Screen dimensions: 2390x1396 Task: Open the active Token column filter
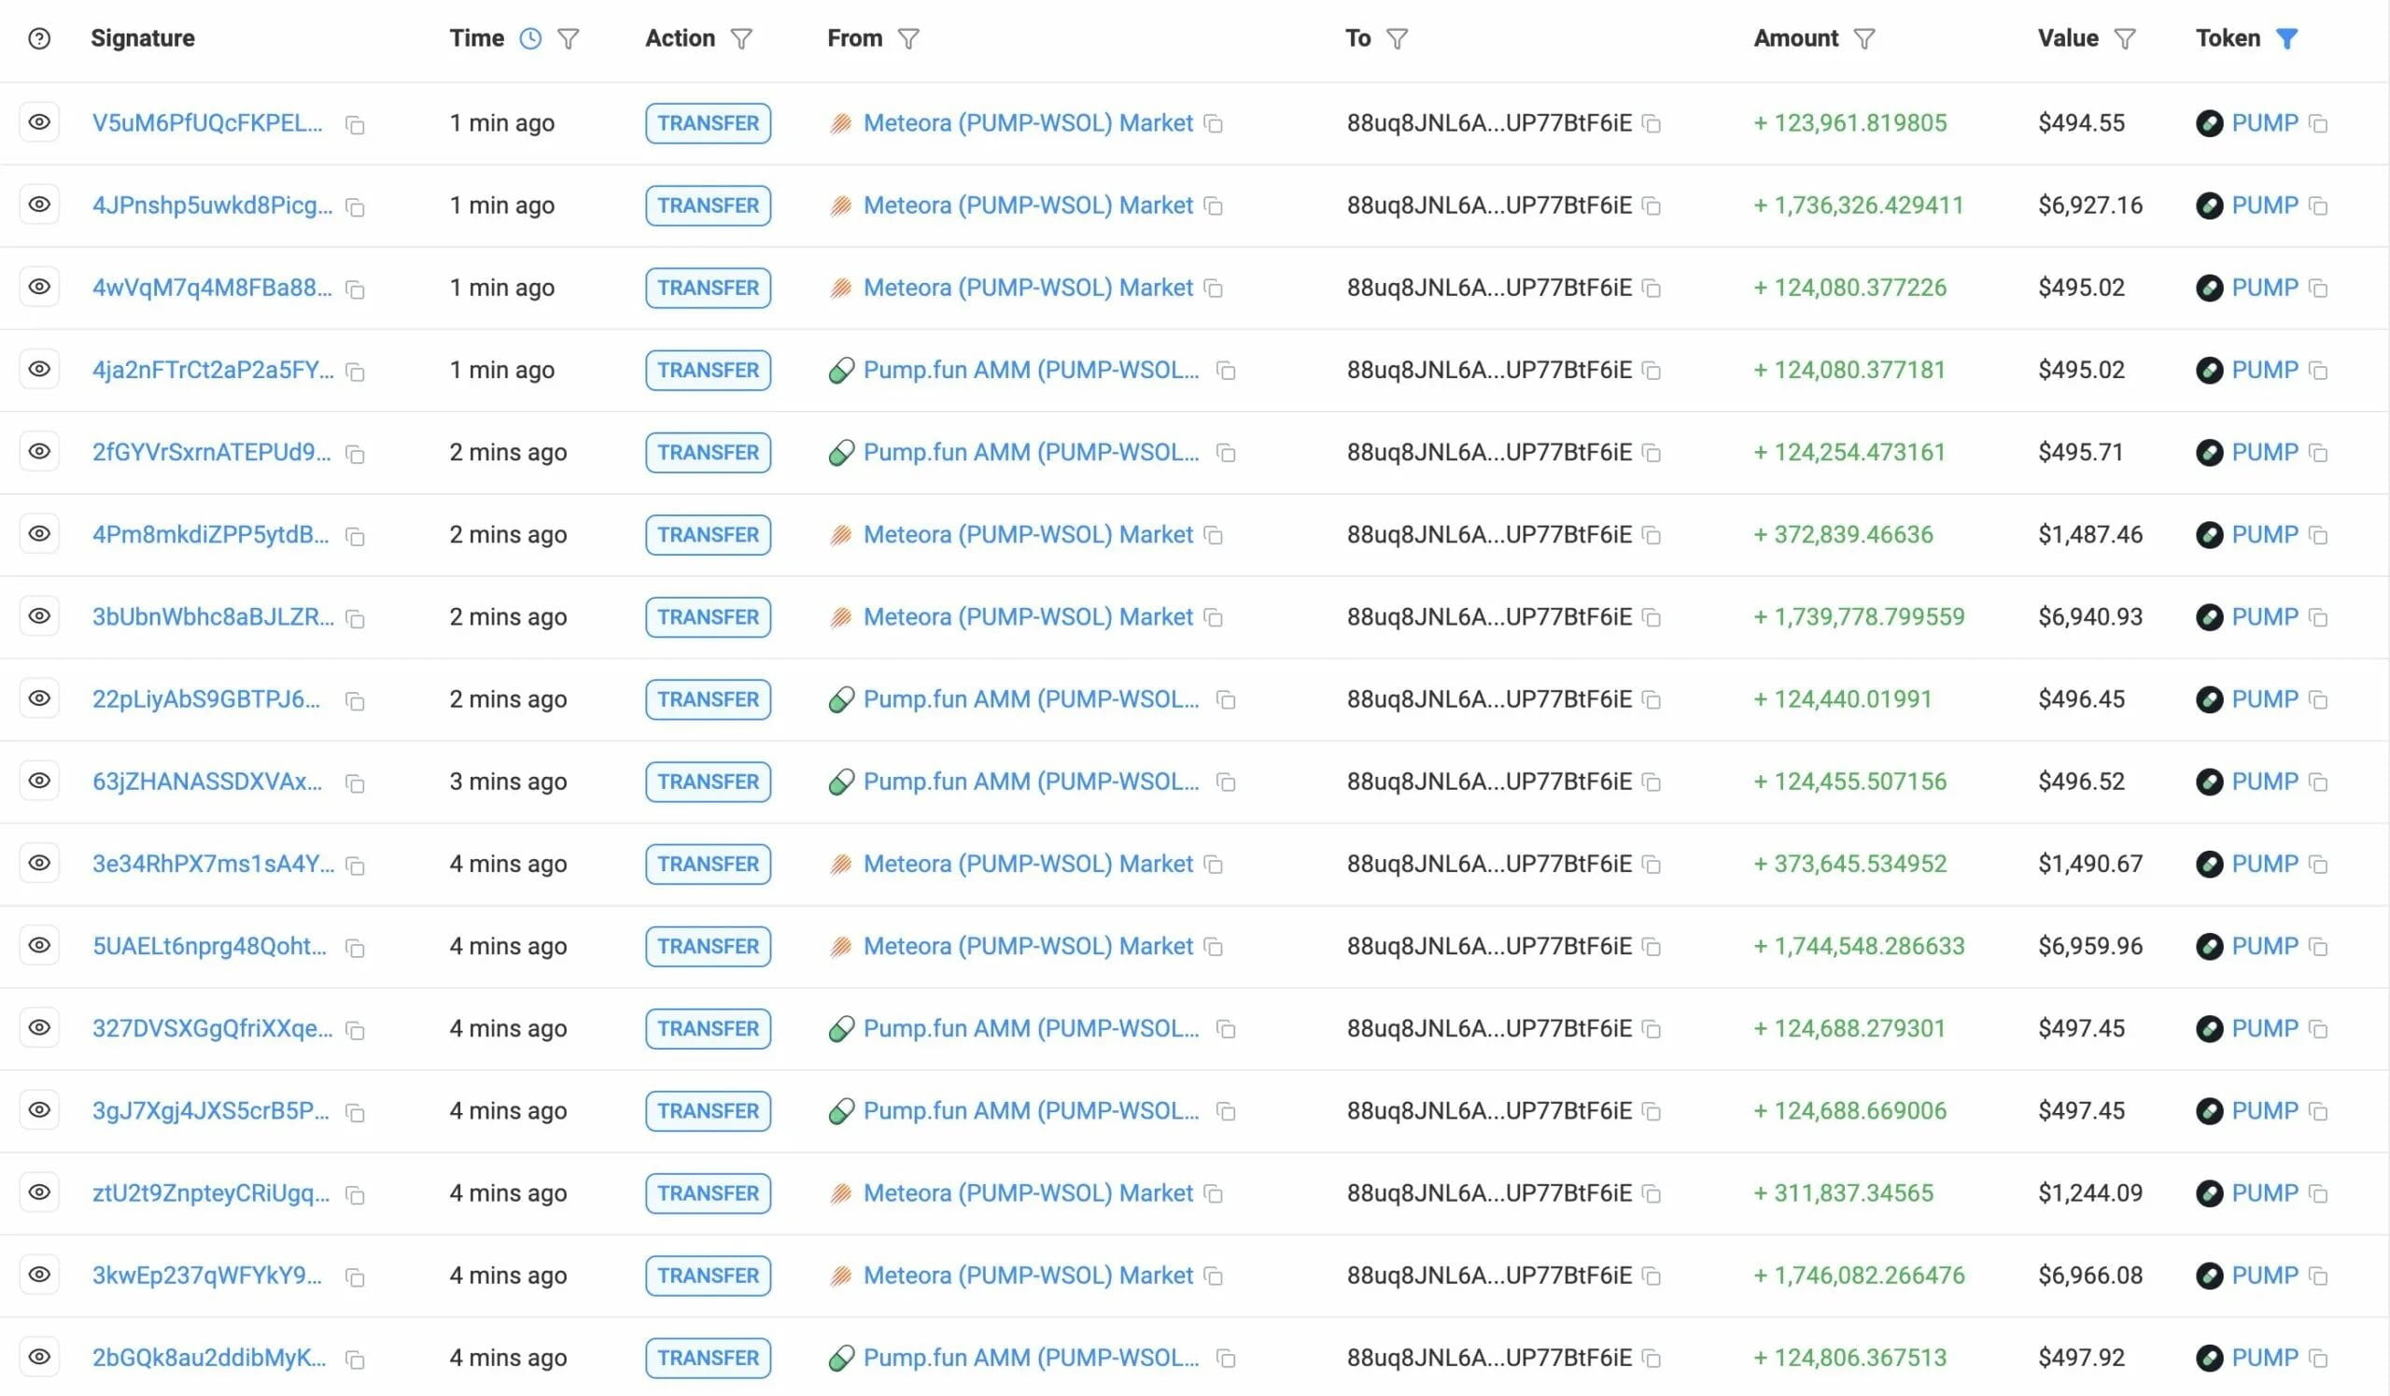click(2286, 39)
